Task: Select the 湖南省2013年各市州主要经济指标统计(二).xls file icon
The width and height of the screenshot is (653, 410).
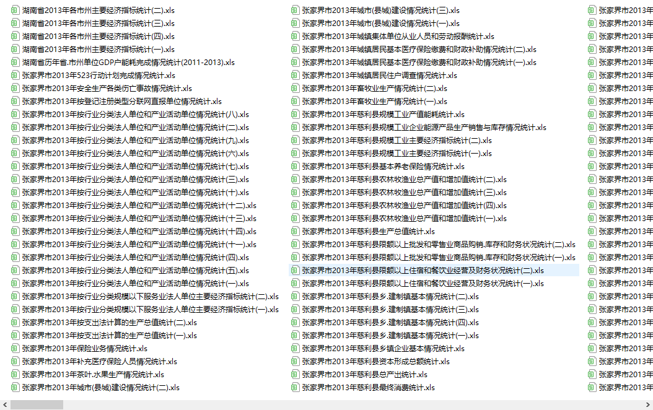Action: point(15,11)
